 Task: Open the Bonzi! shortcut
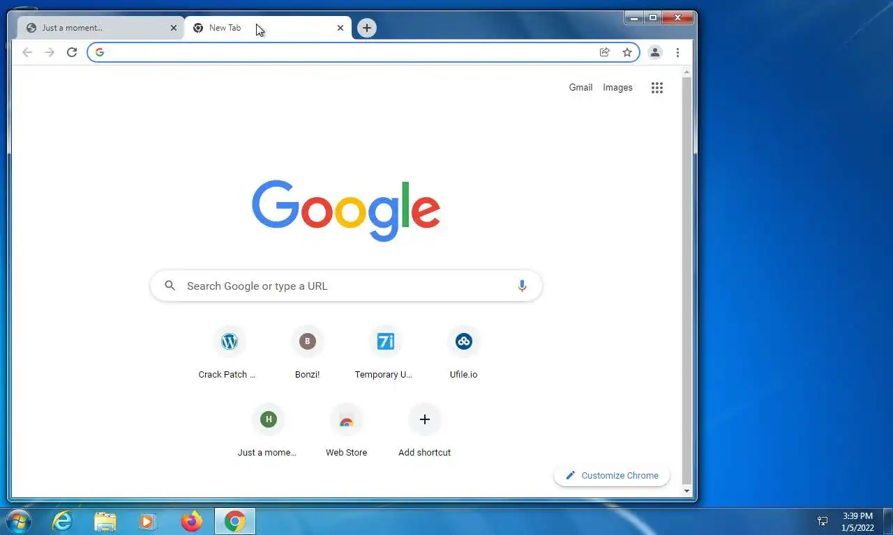[307, 352]
